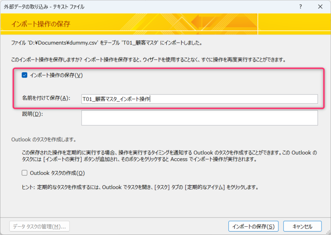Viewport: 331px width, 235px height.
Task: Cancel the dialog with キャンセル
Action: coord(302,227)
